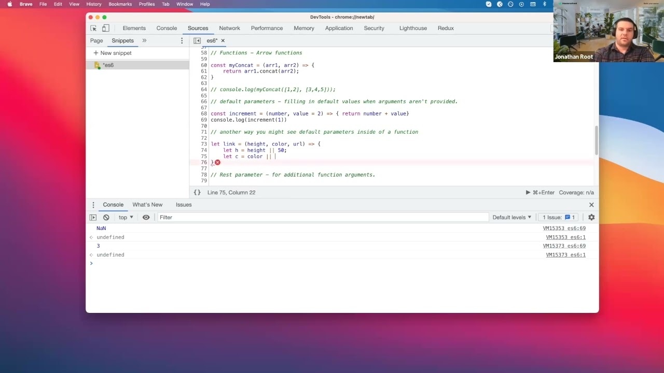664x373 pixels.
Task: Open link VM15373 es6:69
Action: point(564,246)
